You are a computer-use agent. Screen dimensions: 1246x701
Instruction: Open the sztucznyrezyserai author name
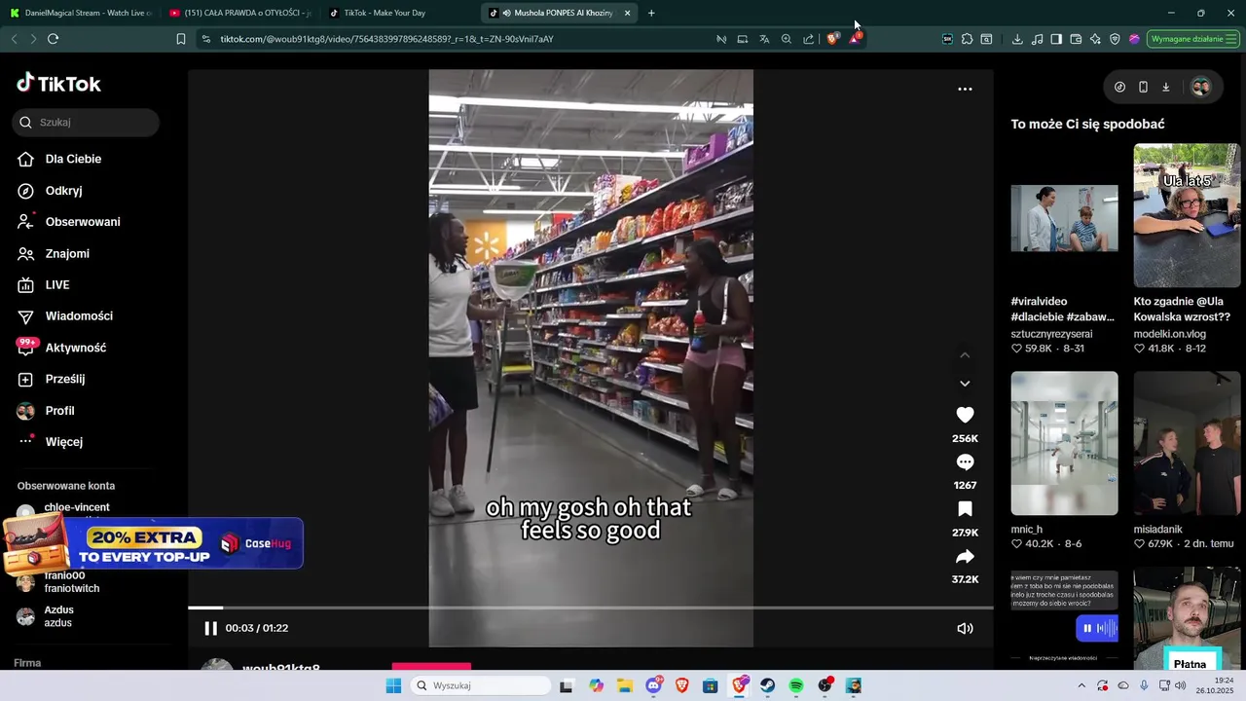coord(1051,334)
